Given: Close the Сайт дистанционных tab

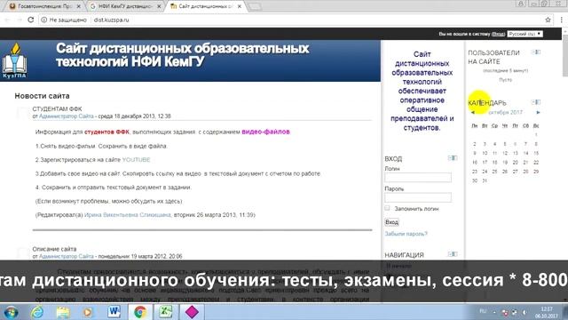Looking at the screenshot, I should tap(240, 6).
